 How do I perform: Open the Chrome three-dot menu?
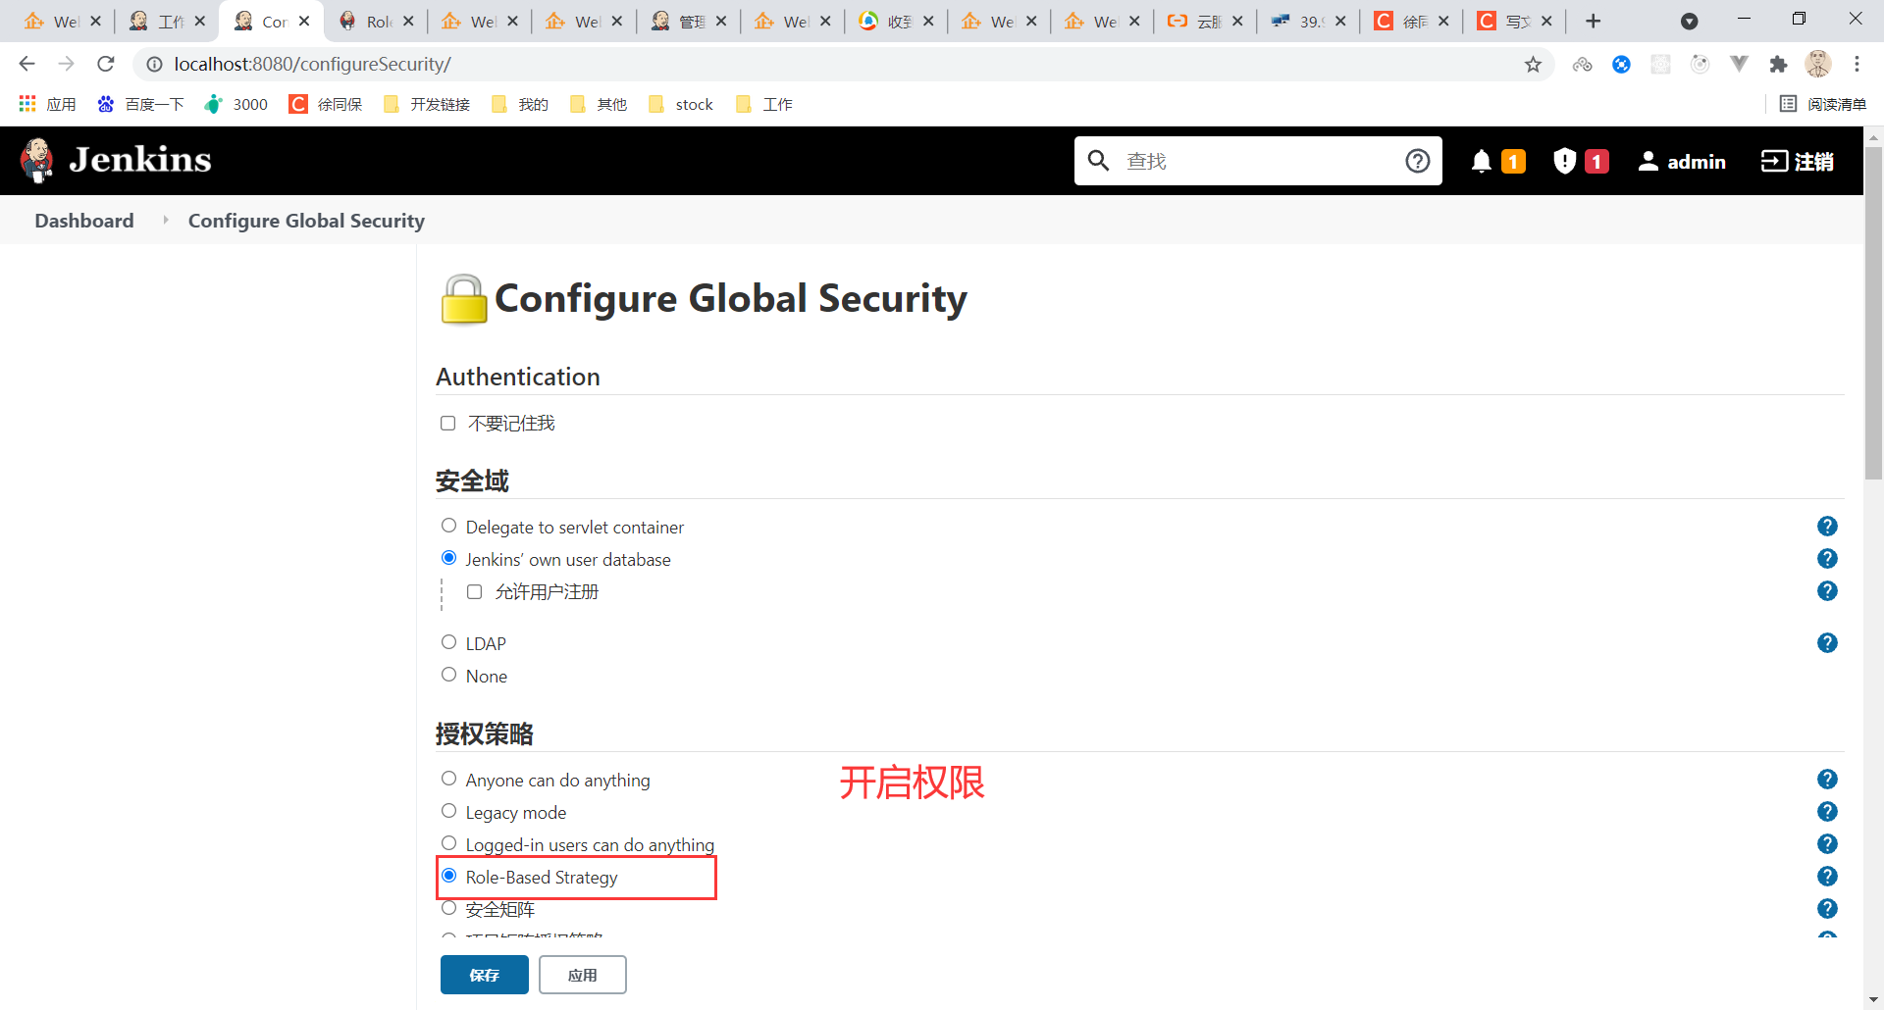pos(1857,64)
